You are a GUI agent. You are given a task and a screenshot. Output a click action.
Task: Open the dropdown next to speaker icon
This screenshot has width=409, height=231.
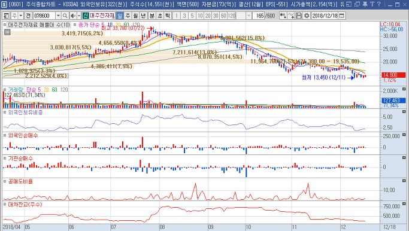[x=79, y=16]
